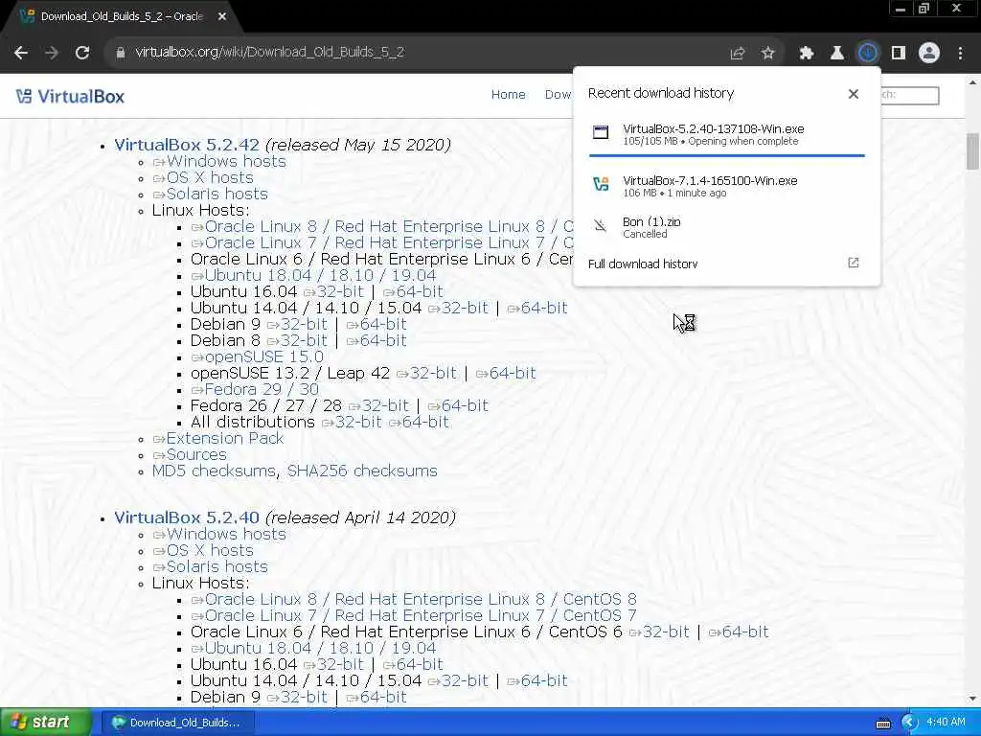Download All distributions 32-bit
This screenshot has height=736, width=981.
tap(352, 422)
